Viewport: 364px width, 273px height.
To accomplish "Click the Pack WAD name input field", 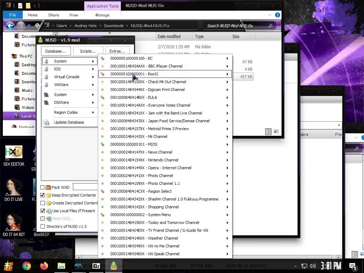I will pyautogui.click(x=85, y=187).
